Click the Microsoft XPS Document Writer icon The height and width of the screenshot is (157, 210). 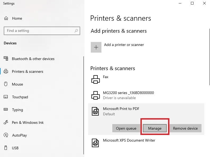point(95,143)
